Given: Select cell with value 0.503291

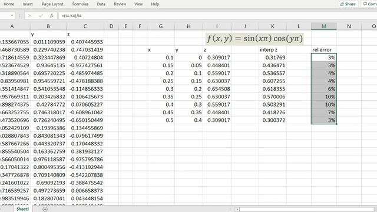Looking at the screenshot, I should coord(272,105).
